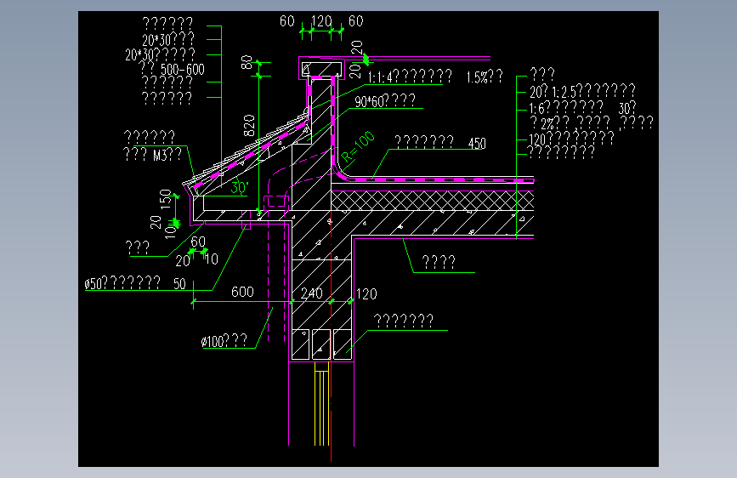Select the 120 dimension beside 240
The height and width of the screenshot is (478, 737).
[366, 294]
